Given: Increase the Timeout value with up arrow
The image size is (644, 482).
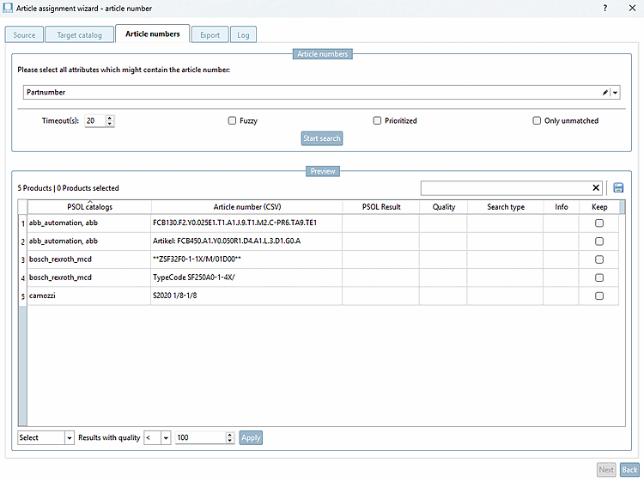Looking at the screenshot, I should coord(109,118).
